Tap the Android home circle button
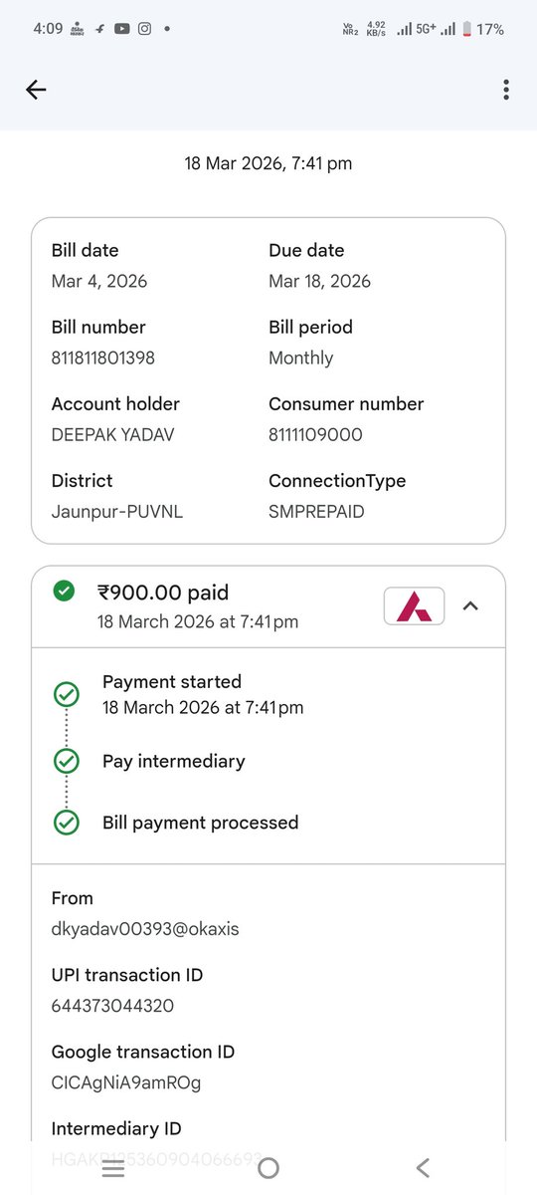The height and width of the screenshot is (1195, 537). pyautogui.click(x=268, y=1168)
